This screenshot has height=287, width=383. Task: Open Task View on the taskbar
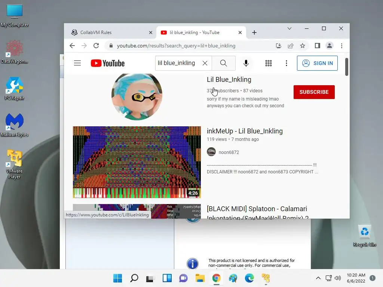coord(150,278)
